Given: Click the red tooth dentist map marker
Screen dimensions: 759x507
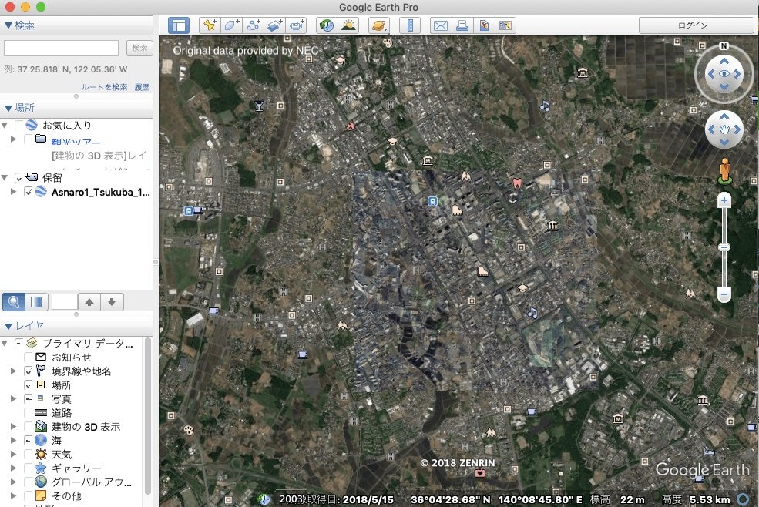Looking at the screenshot, I should click(x=517, y=183).
